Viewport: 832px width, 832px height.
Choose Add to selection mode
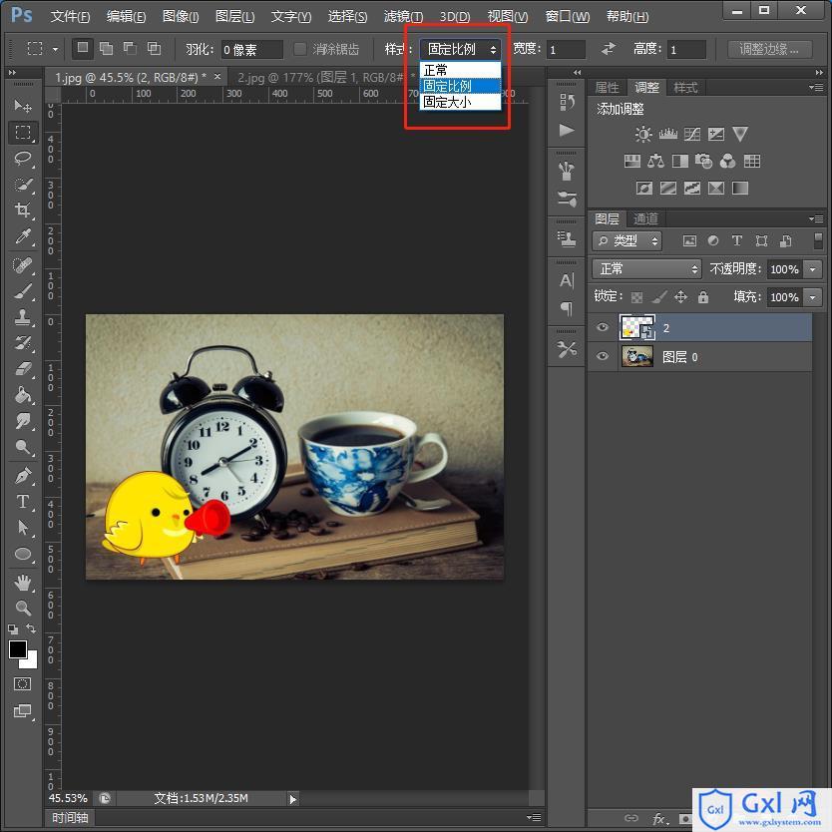[106, 49]
